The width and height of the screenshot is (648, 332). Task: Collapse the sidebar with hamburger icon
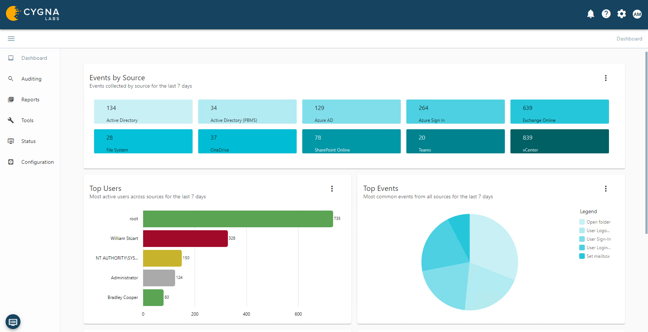click(x=11, y=39)
